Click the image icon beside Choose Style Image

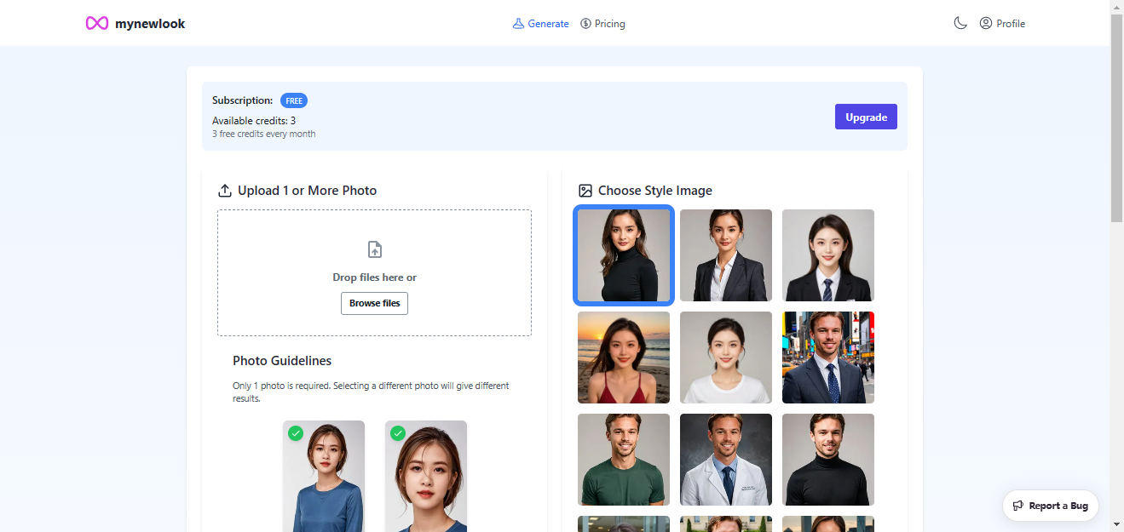[x=585, y=191]
